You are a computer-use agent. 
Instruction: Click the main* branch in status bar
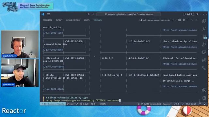71,104
